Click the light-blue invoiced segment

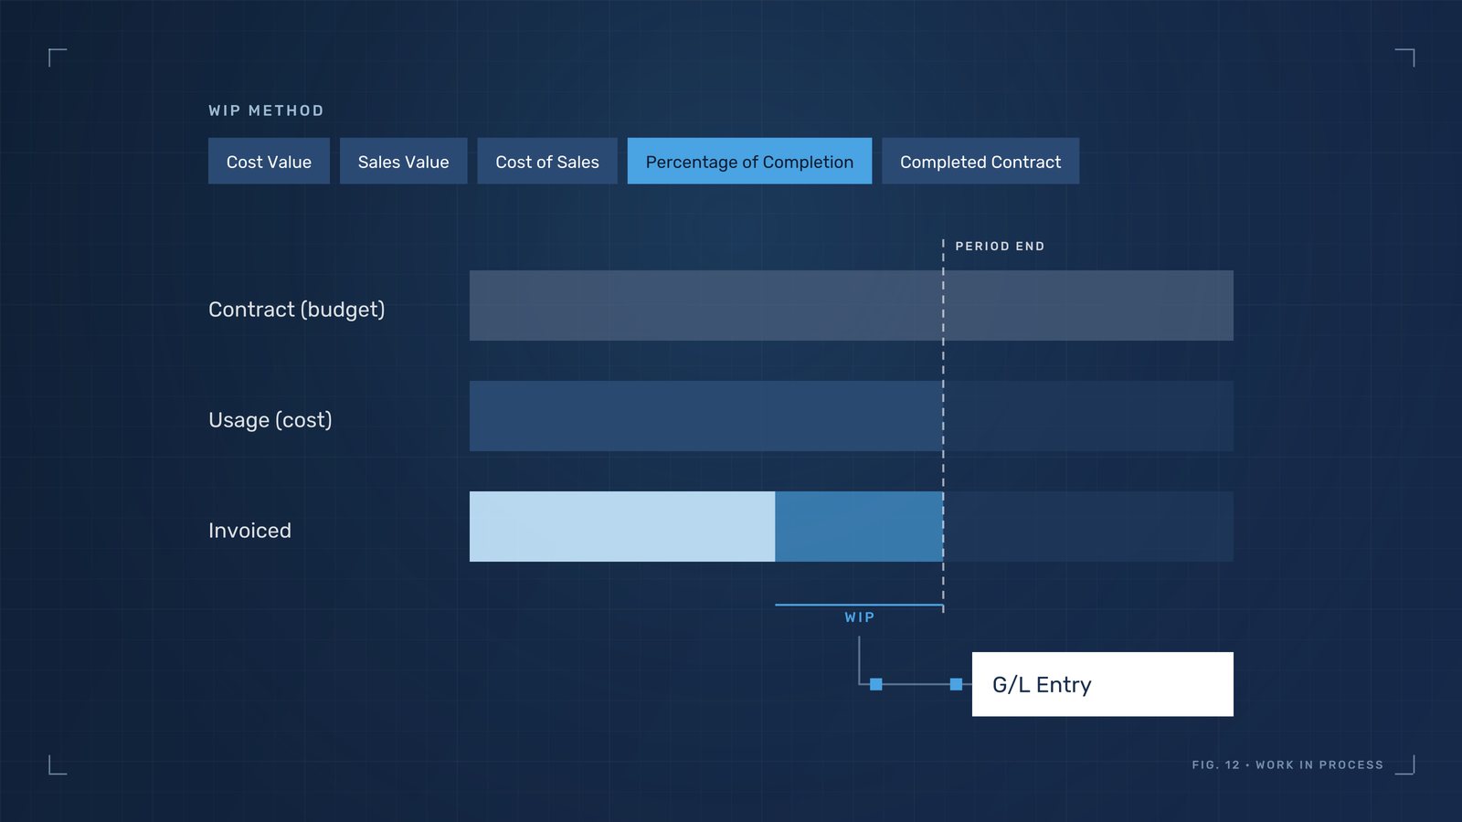click(622, 527)
